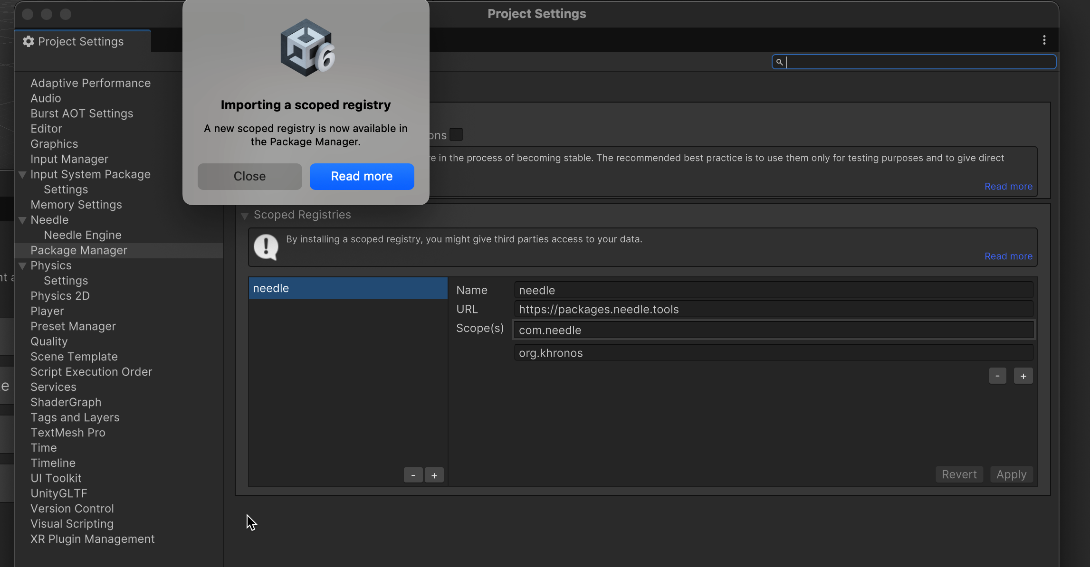Collapse the Needle tree group
The width and height of the screenshot is (1090, 567).
coord(22,220)
